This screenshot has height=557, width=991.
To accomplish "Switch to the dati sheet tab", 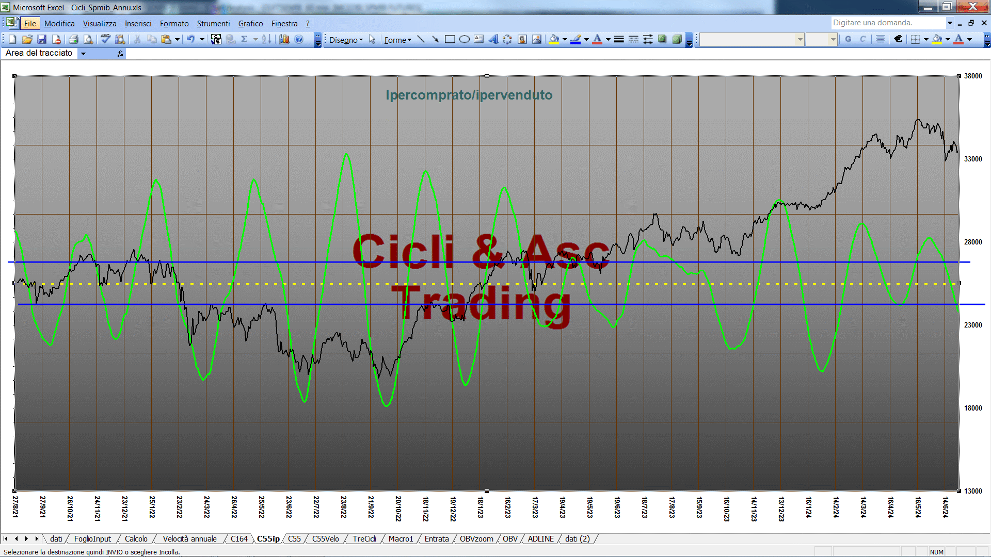I will tap(56, 538).
